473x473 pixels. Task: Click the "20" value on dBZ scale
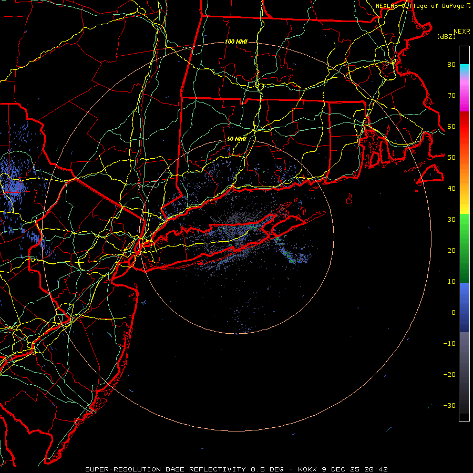pyautogui.click(x=451, y=250)
